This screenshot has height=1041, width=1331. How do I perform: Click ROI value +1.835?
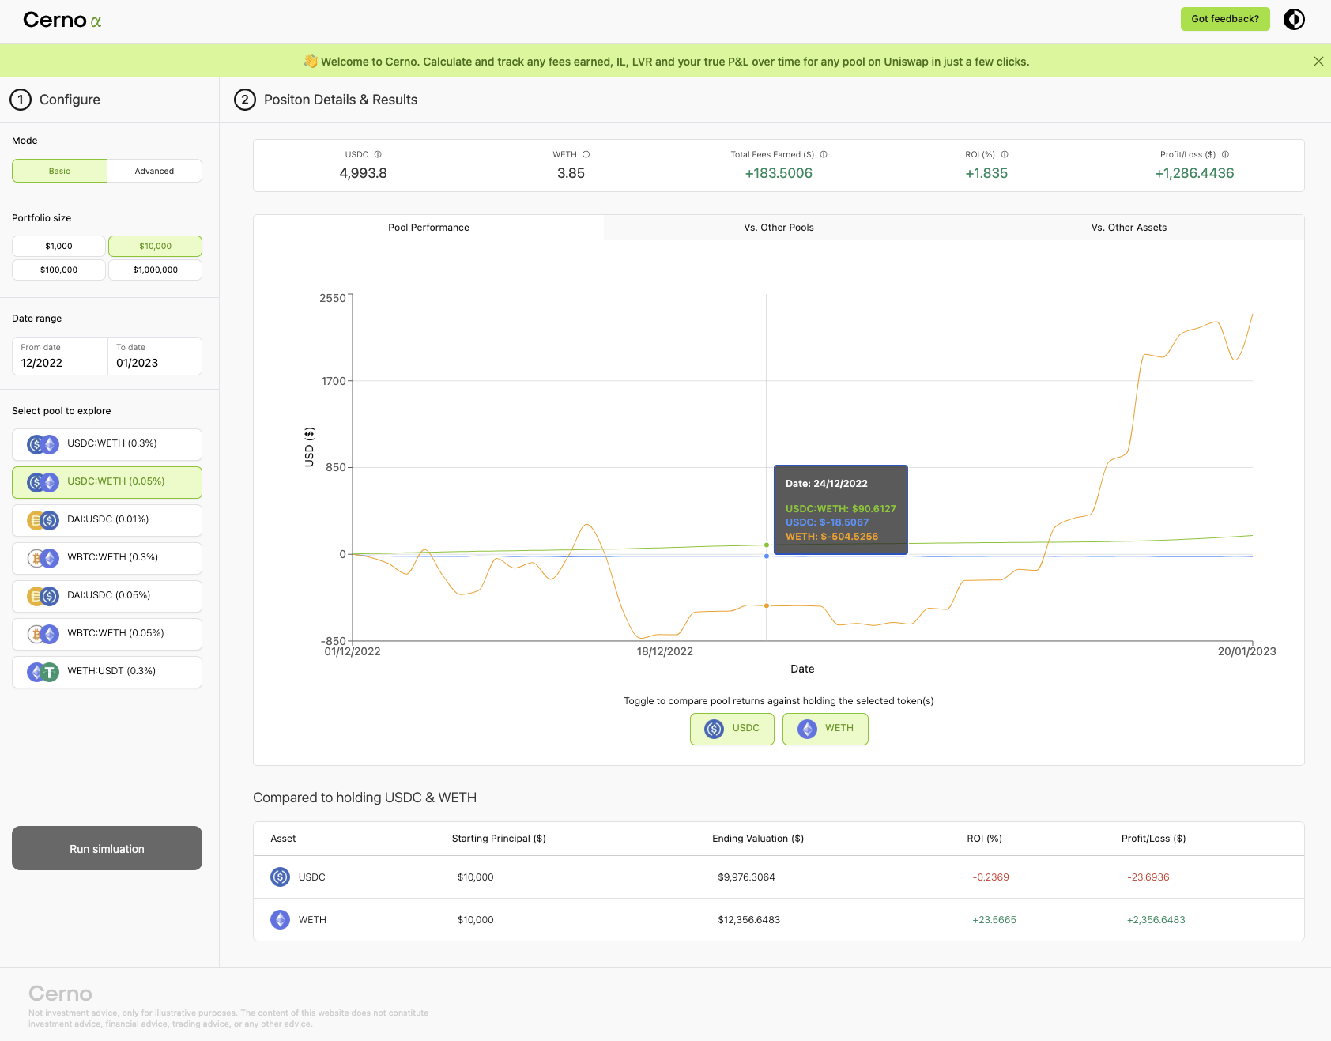click(x=986, y=173)
